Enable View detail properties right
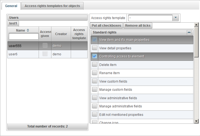 coord(94,48)
